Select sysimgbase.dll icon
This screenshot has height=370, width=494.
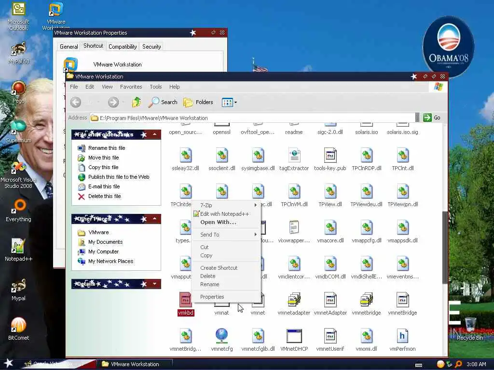coord(258,156)
